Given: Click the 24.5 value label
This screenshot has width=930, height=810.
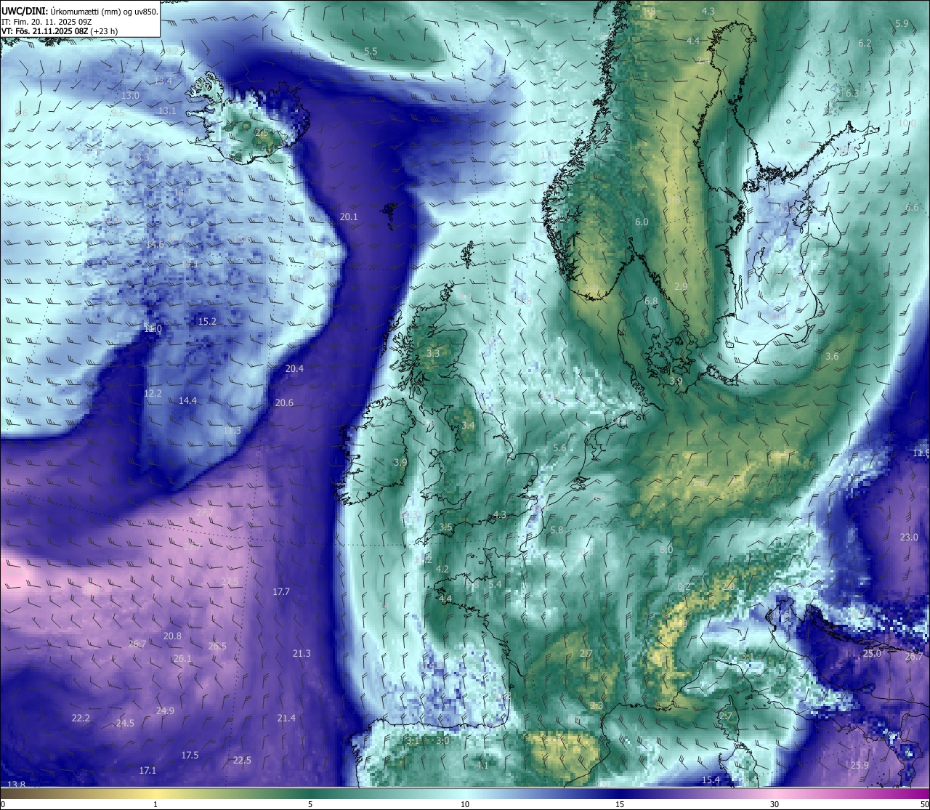Looking at the screenshot, I should point(125,723).
